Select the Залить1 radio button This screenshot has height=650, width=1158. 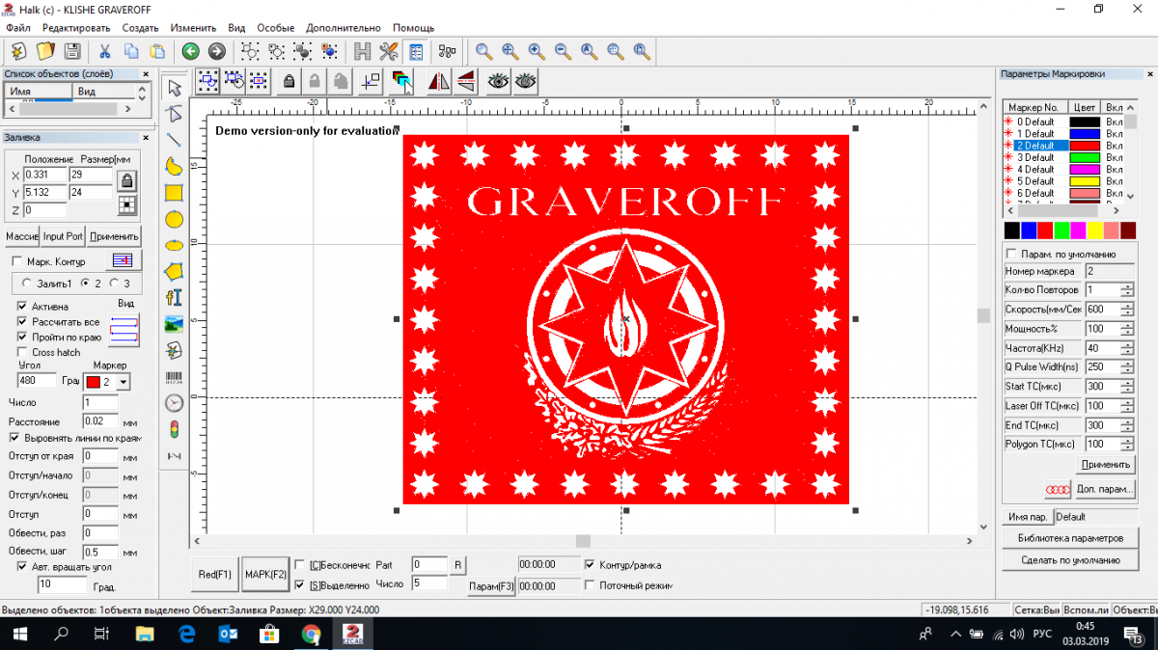pyautogui.click(x=26, y=283)
